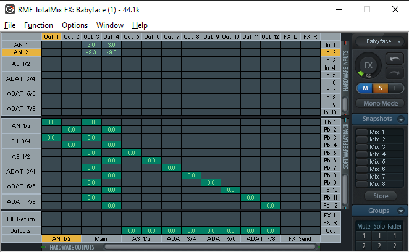Select the Out 12 column header
The height and width of the screenshot is (252, 409).
click(270, 37)
